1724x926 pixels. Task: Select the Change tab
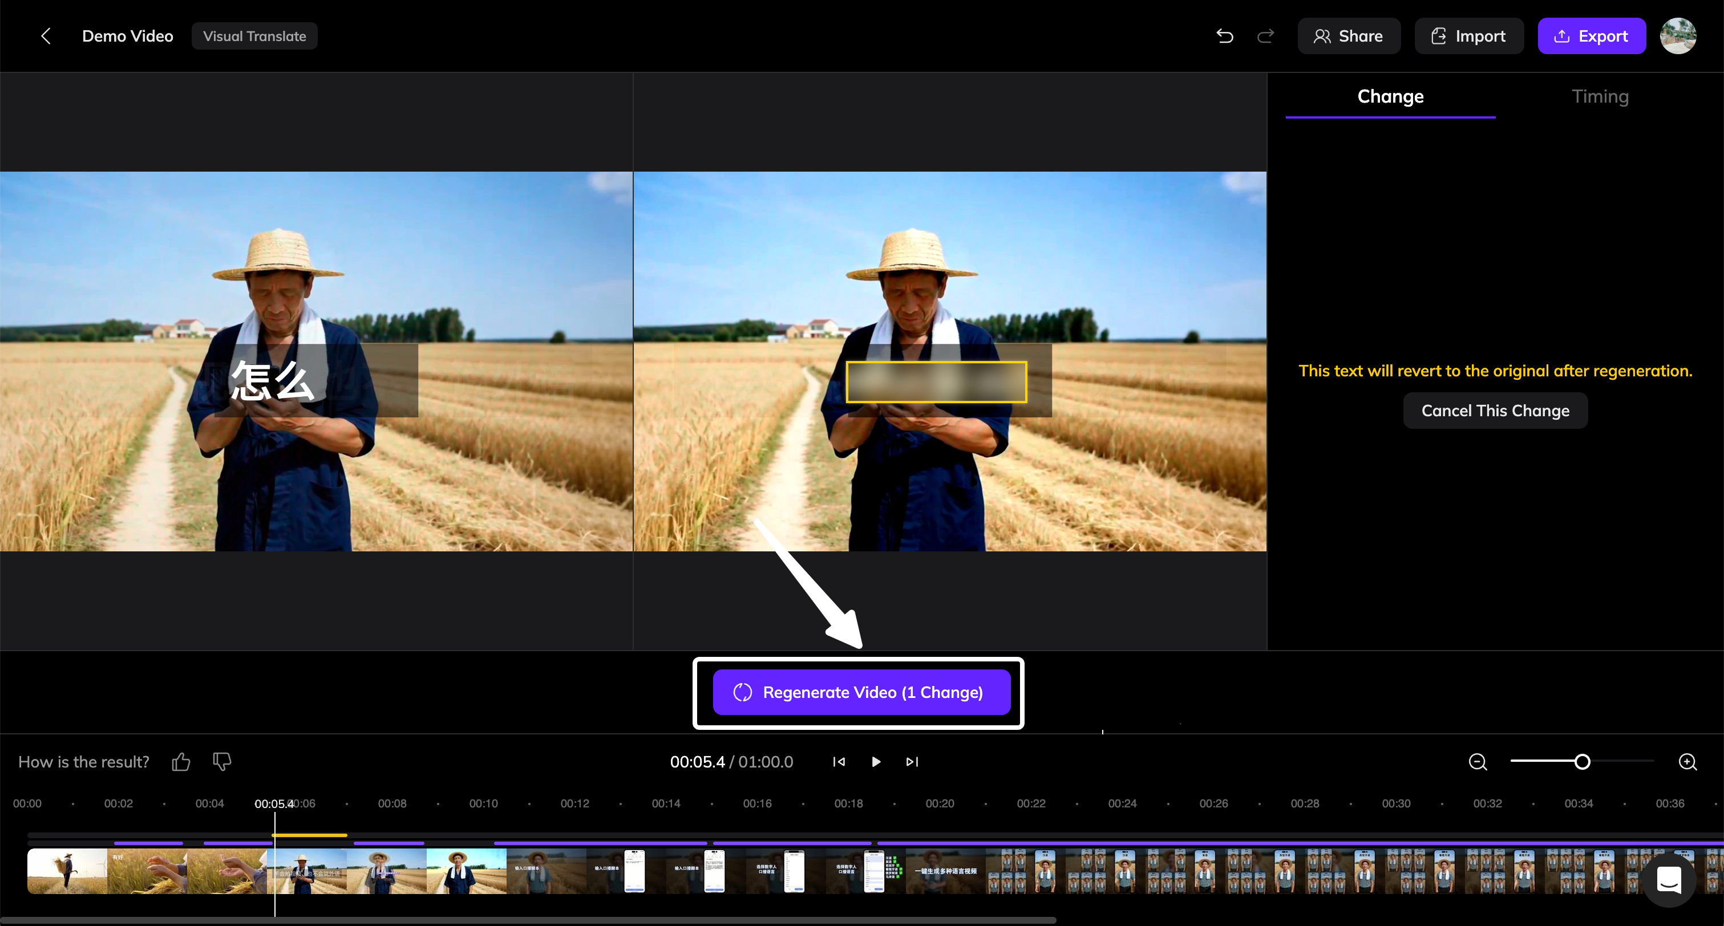point(1390,96)
